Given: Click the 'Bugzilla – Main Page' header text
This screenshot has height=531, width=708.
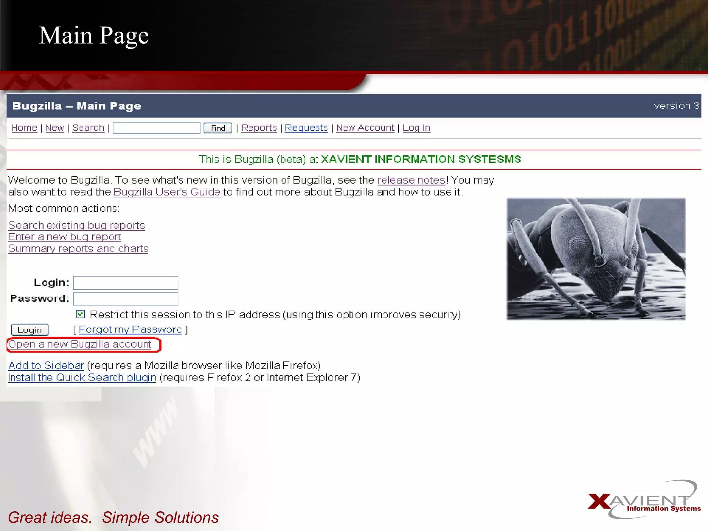Looking at the screenshot, I should (77, 106).
